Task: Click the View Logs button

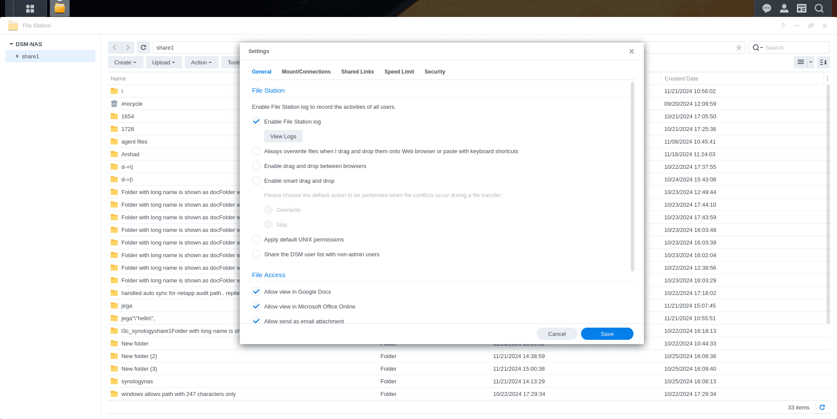Action: click(283, 136)
